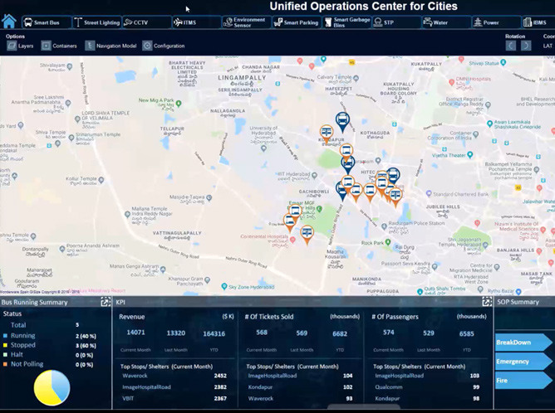
Task: Open the CCTV module
Action: coord(147,22)
